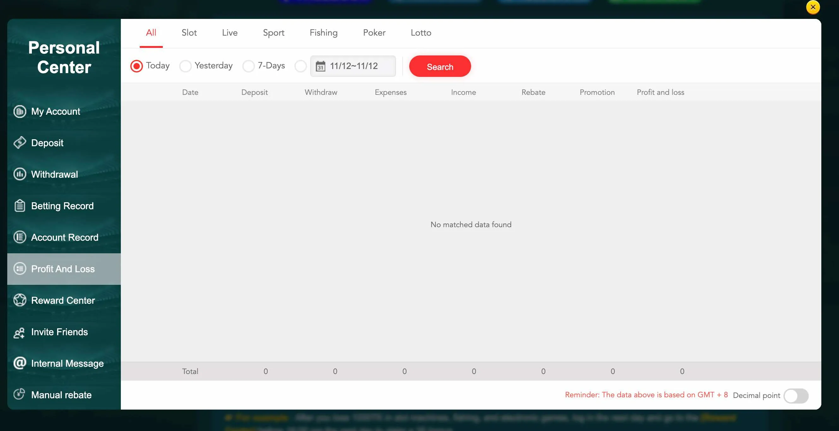The image size is (839, 431).
Task: Toggle the Decimal point switch
Action: point(796,396)
